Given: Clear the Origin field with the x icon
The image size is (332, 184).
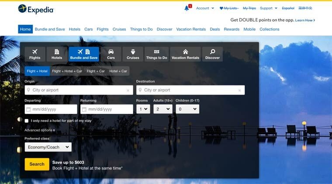Looking at the screenshot, I should 128,90.
